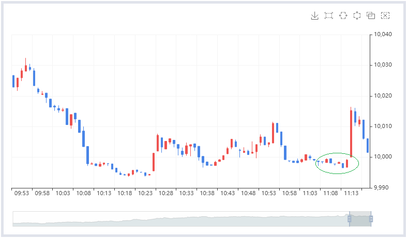
Task: Select the 10,040 price label
Action: point(383,34)
